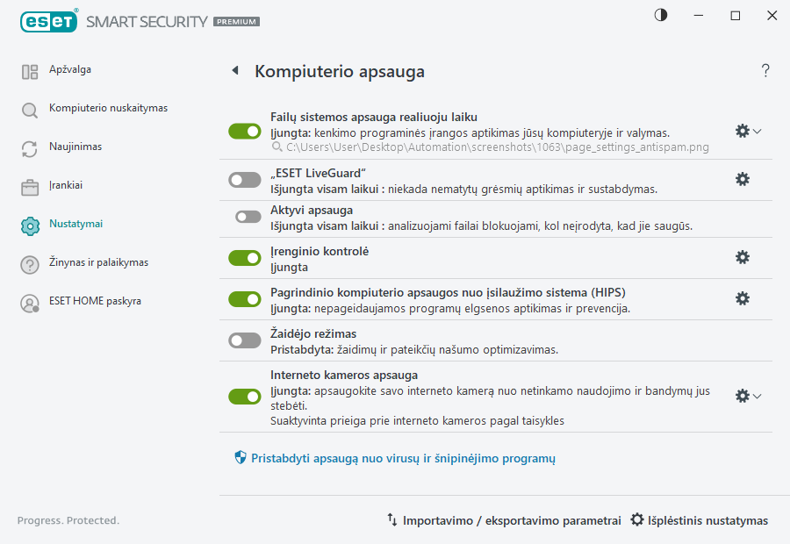This screenshot has height=544, width=790.
Task: Open the HIPS settings gear
Action: point(743,298)
